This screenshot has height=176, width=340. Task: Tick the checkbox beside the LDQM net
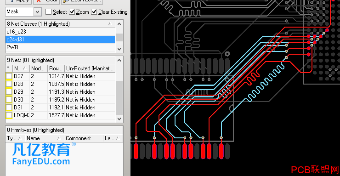pos(9,115)
